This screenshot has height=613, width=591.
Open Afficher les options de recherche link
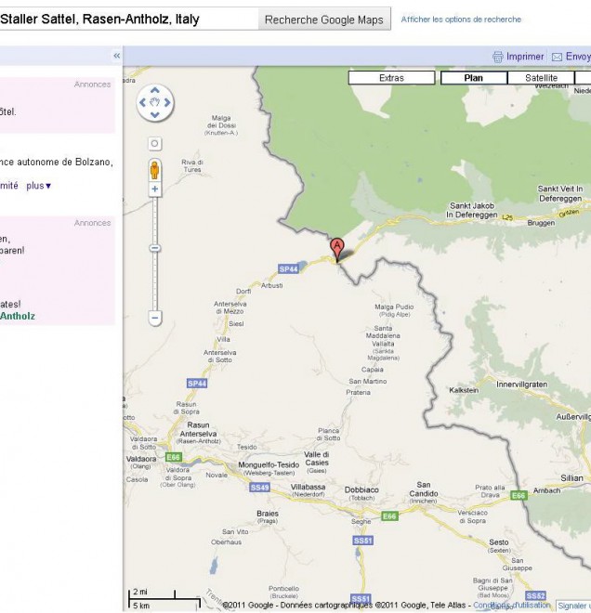click(461, 20)
